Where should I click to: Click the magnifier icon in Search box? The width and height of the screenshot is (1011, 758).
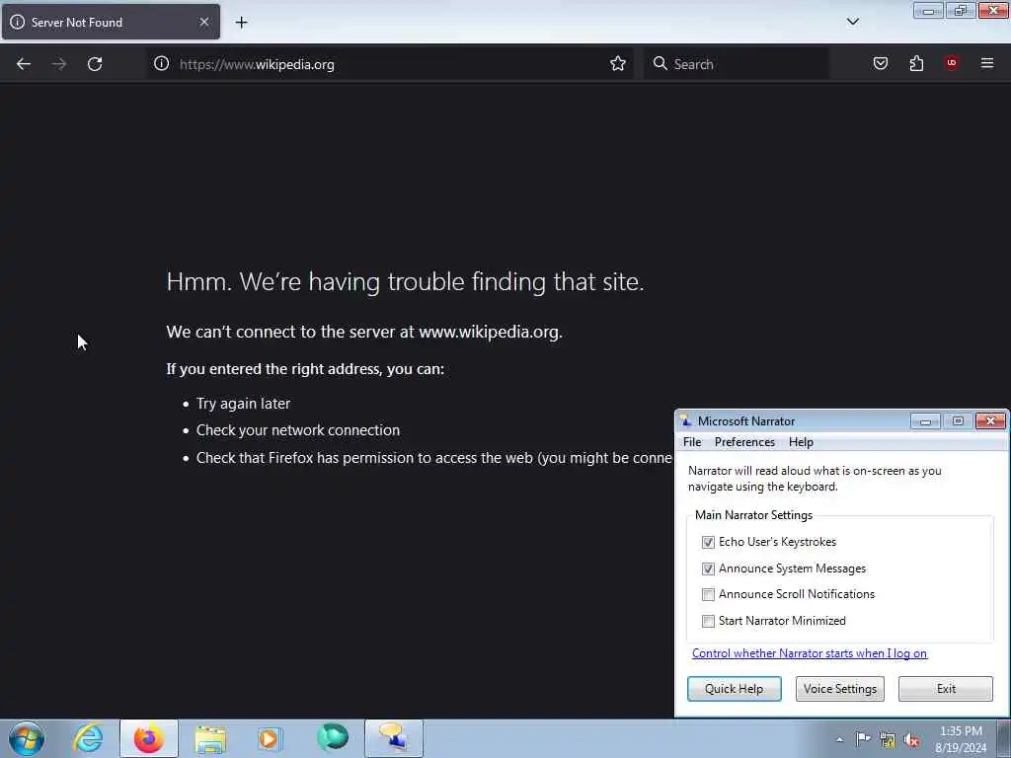tap(660, 64)
